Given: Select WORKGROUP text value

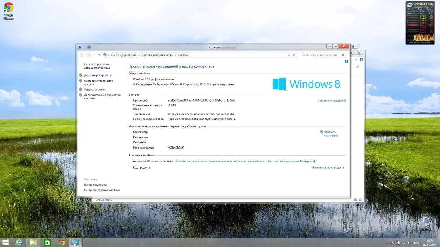Looking at the screenshot, I should coord(176,148).
